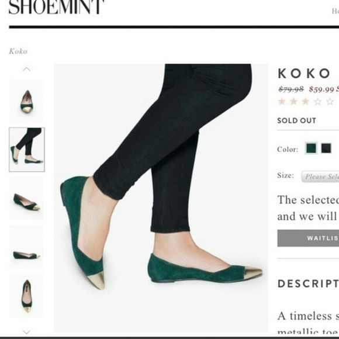Image resolution: width=339 pixels, height=339 pixels.
Task: Click the up chevron above thumbnails
Action: (26, 69)
